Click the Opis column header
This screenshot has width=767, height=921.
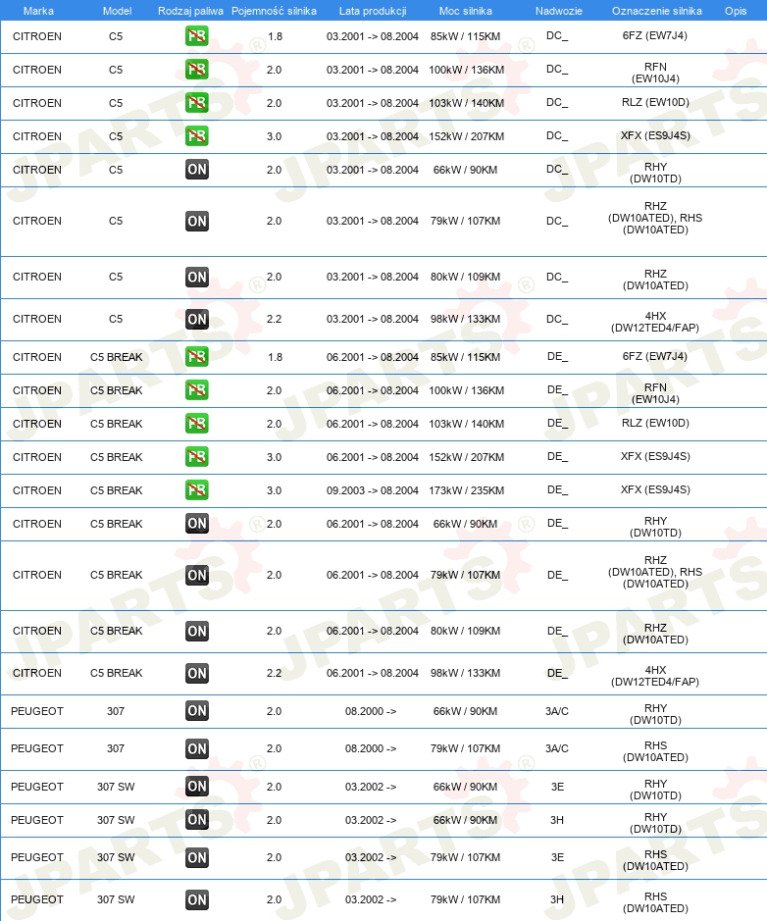[x=736, y=11]
